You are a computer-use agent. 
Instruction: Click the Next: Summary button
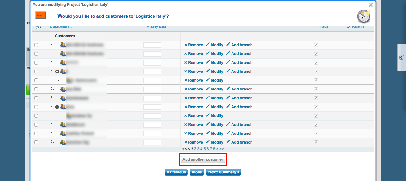point(224,172)
